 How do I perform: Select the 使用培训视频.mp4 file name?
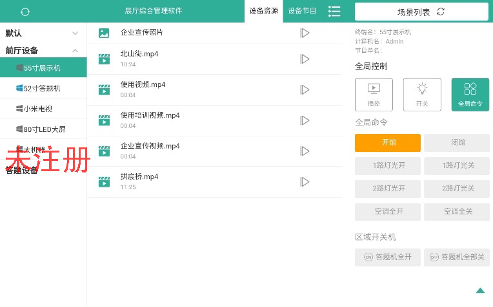point(150,115)
